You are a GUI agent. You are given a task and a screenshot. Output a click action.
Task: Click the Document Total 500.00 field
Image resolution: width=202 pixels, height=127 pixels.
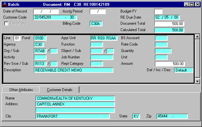[170, 24]
